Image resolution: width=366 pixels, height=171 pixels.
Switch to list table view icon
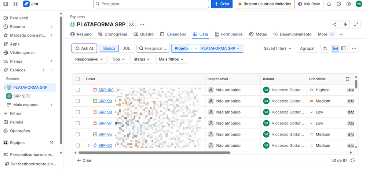click(336, 48)
